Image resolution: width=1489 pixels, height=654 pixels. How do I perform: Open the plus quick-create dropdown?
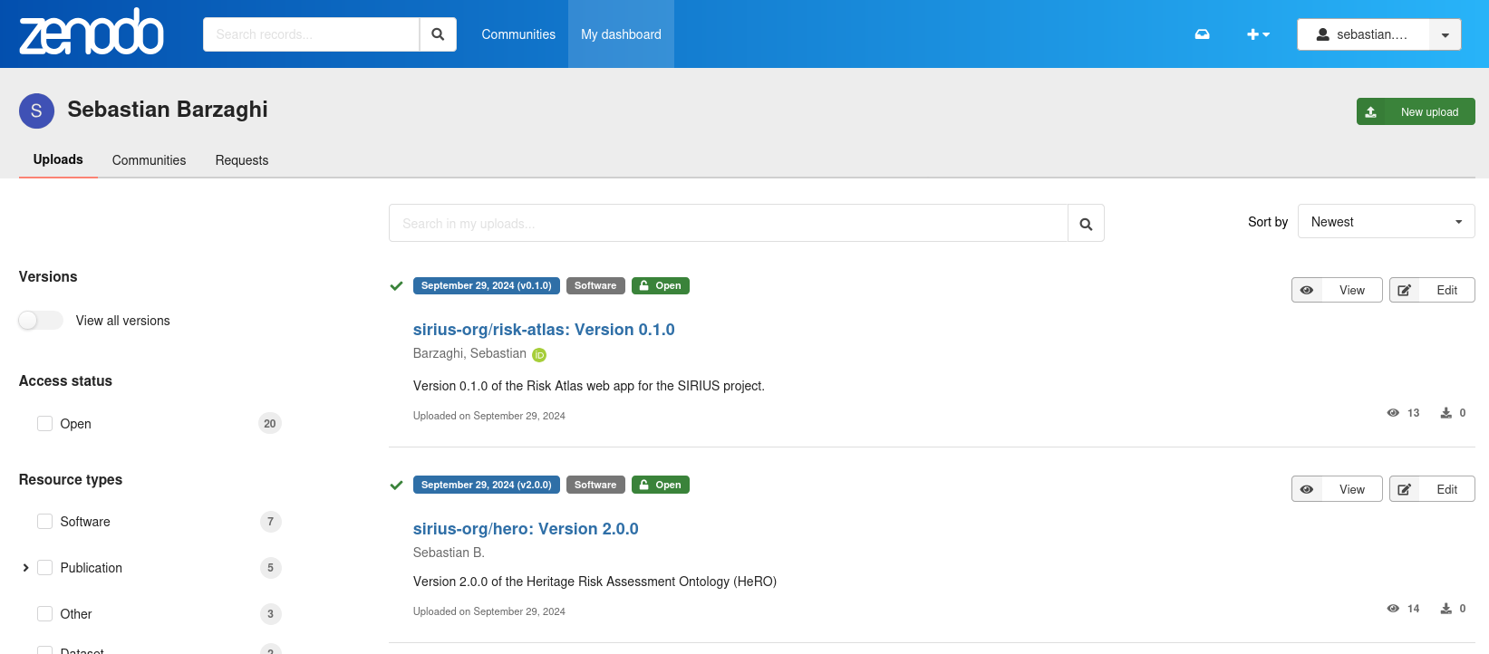click(1258, 34)
